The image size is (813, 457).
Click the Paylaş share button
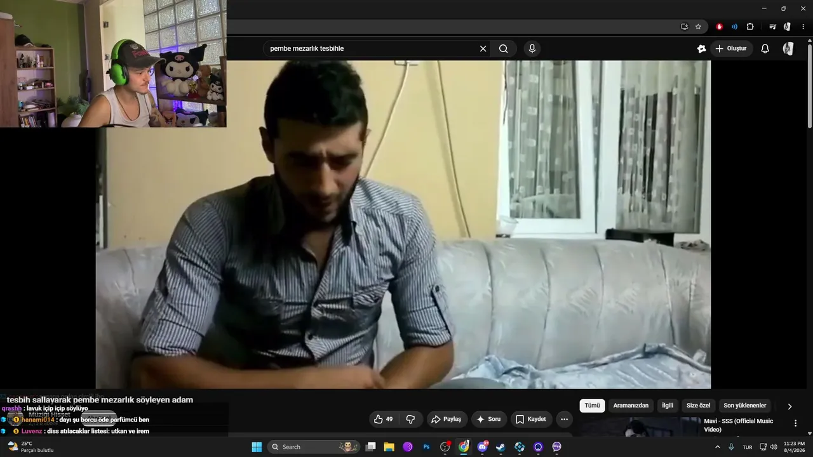pyautogui.click(x=446, y=420)
